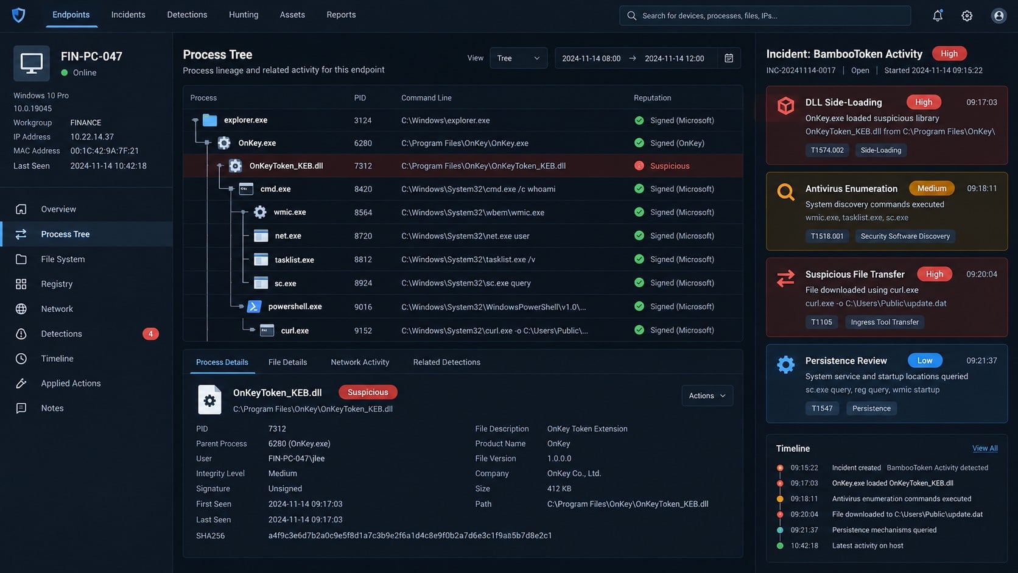Click the search devices input field
The height and width of the screenshot is (573, 1018).
(x=765, y=16)
